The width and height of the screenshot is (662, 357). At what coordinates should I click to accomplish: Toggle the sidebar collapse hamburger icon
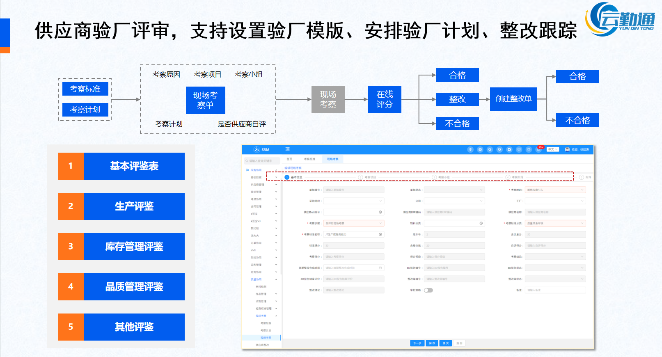click(288, 149)
